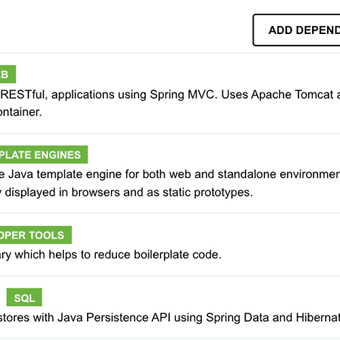Click the 'displayed in browsers' description line

[126, 192]
